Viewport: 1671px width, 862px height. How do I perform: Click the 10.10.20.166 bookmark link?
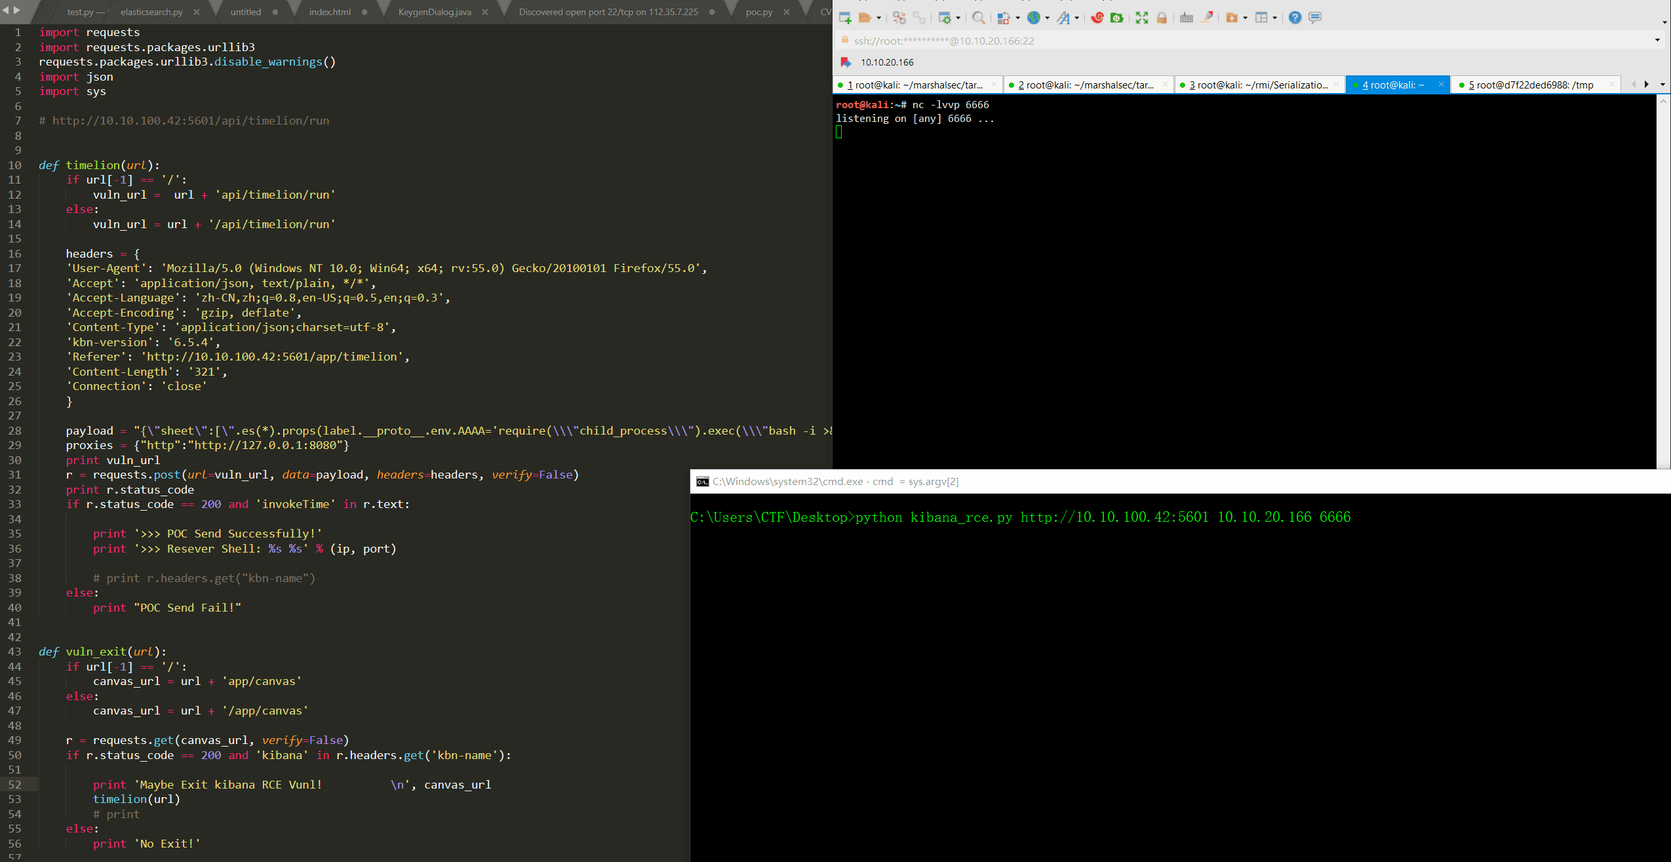[886, 62]
